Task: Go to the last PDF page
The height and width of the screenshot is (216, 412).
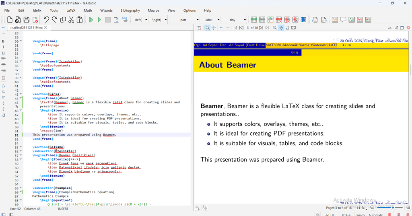Action: 267,28
